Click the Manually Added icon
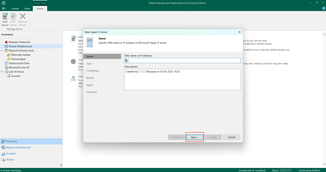Screen dimensions: 326x172 point(9,55)
